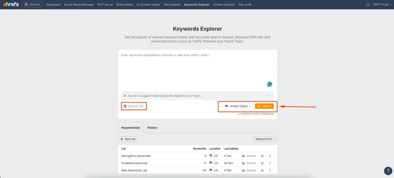394x178 pixels.
Task: Click the Last edited column header
Action: pos(231,149)
